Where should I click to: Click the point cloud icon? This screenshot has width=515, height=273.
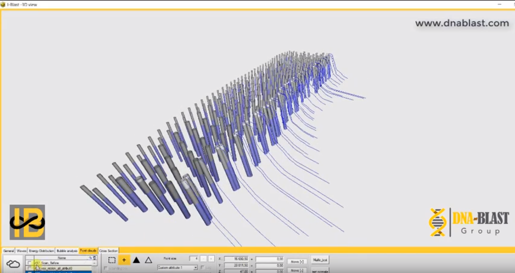coord(13,264)
